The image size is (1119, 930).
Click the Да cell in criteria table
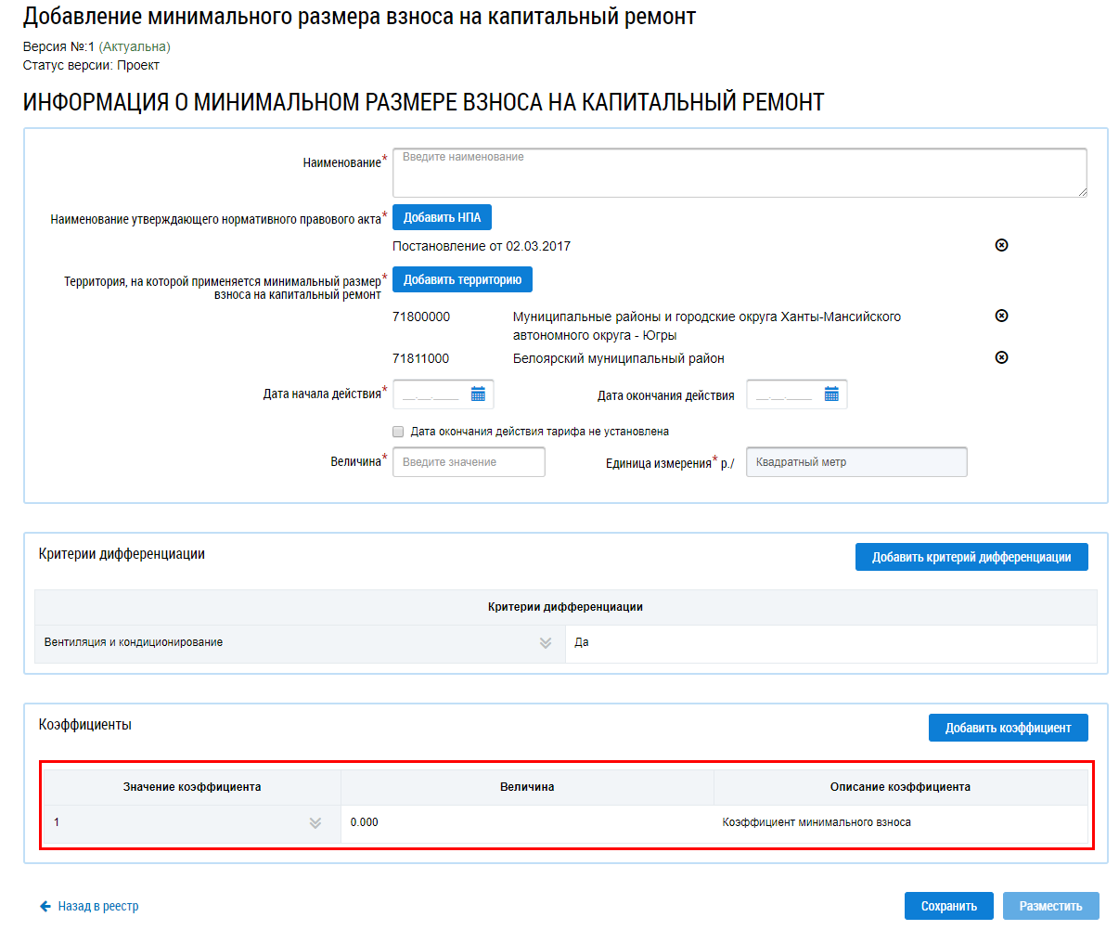point(830,643)
